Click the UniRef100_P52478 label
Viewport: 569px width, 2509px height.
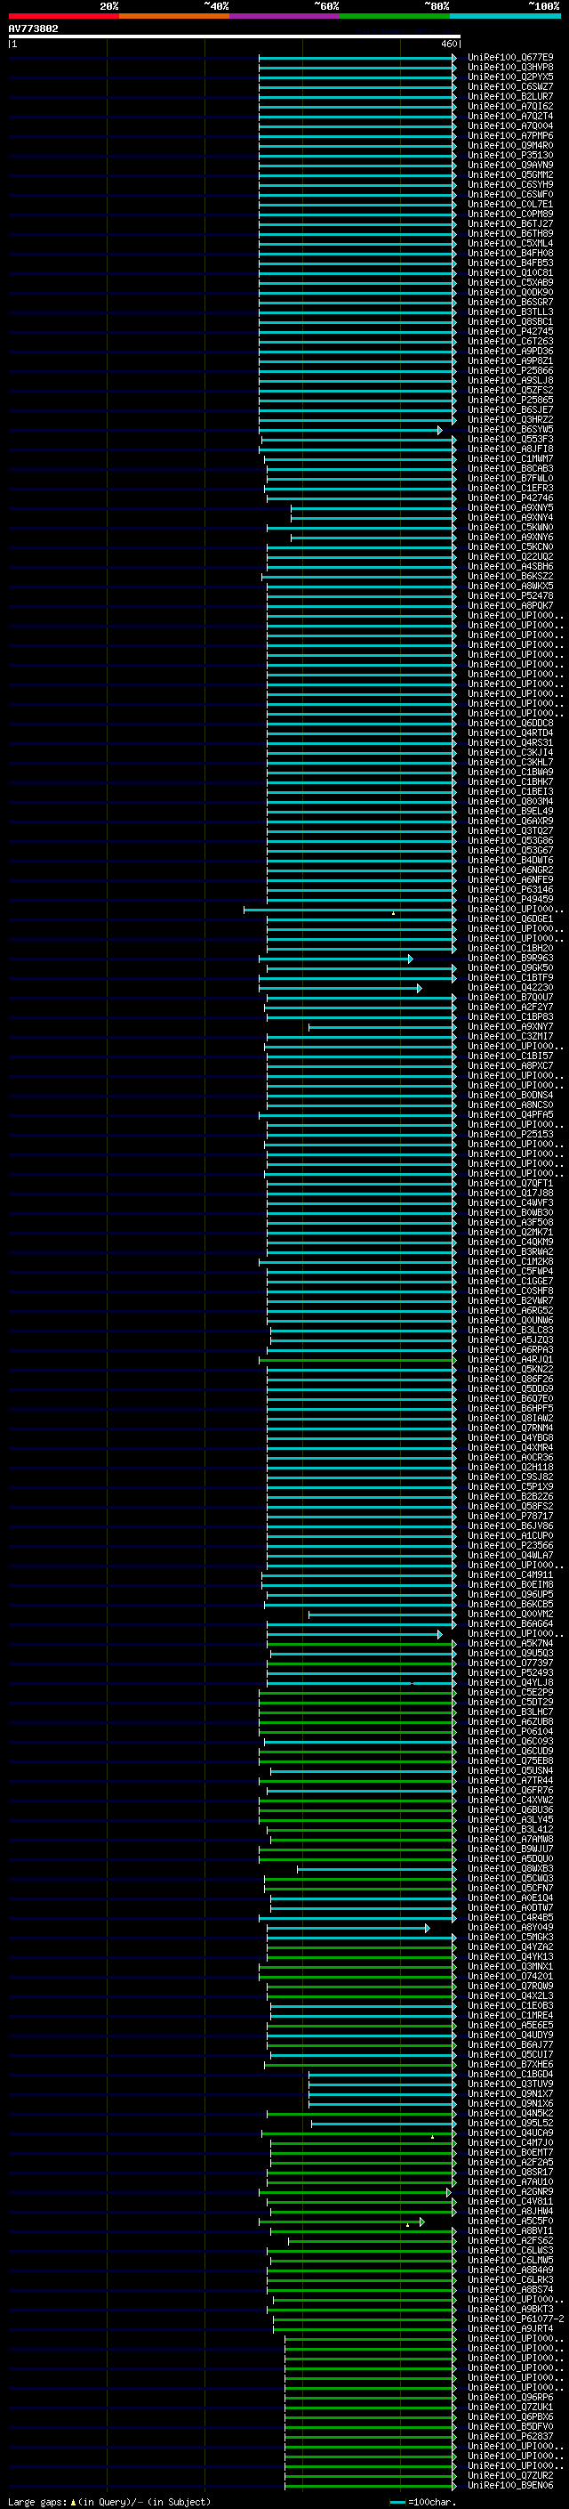[509, 596]
